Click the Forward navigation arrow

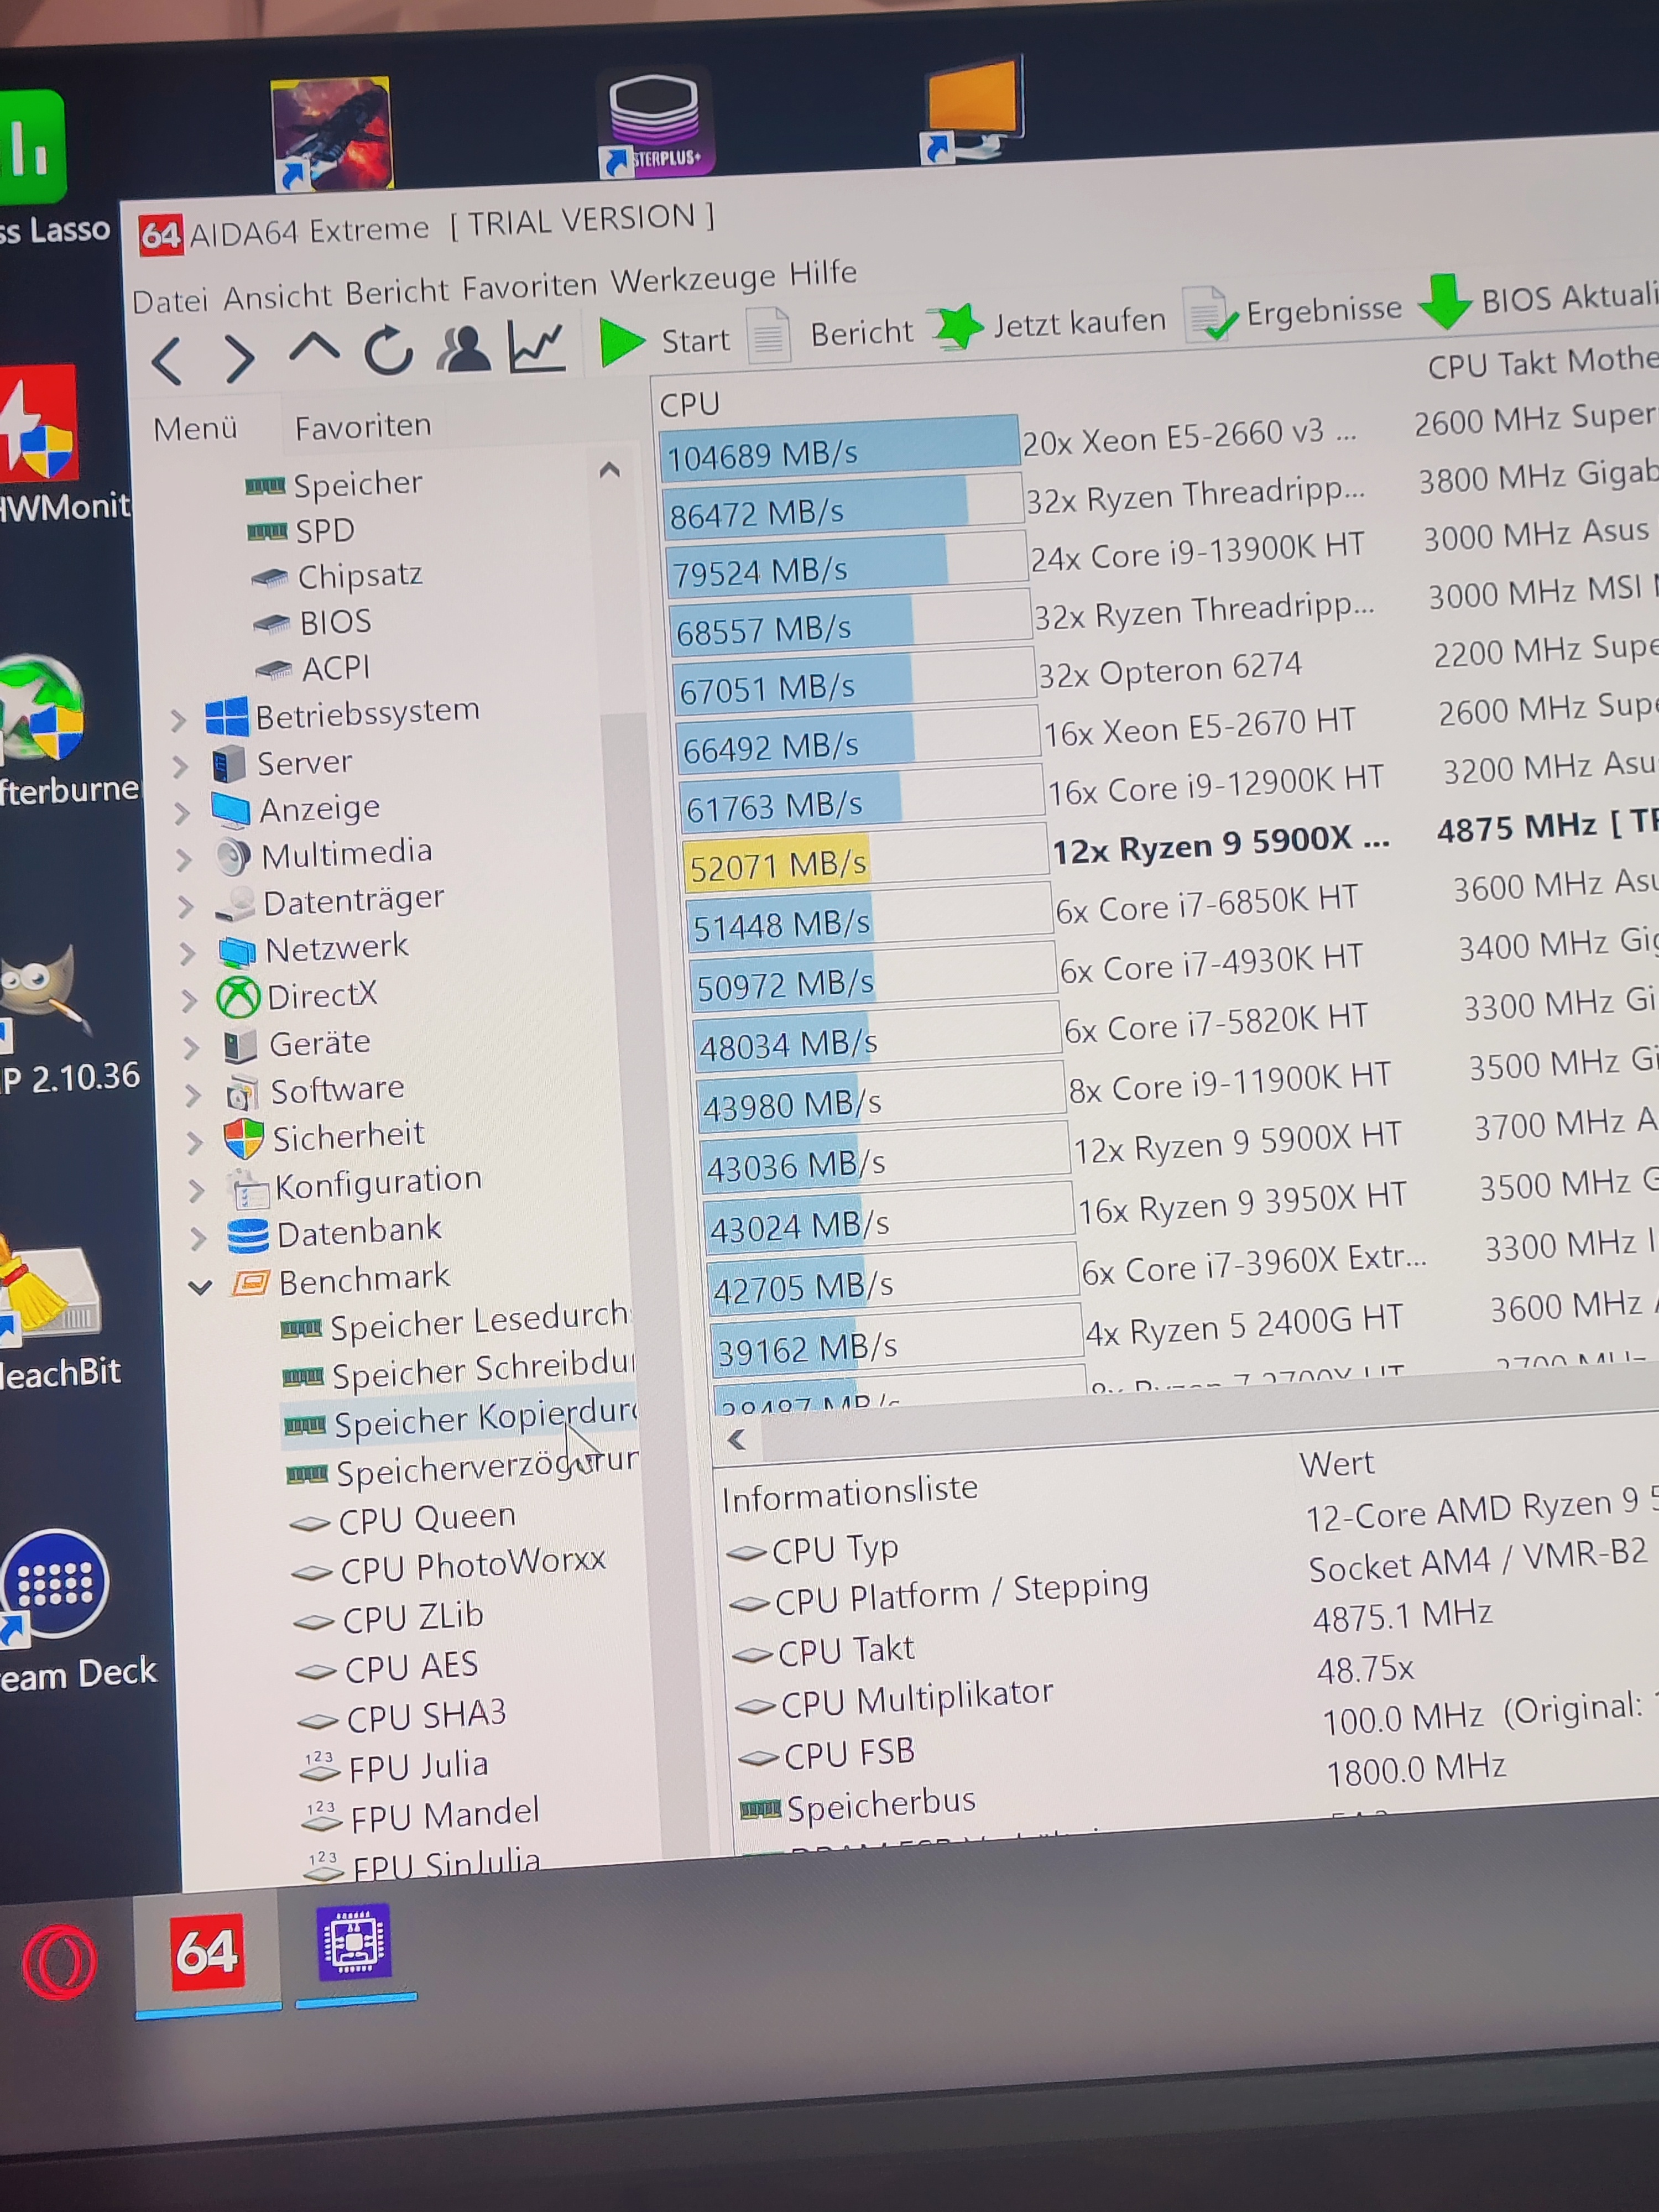240,358
